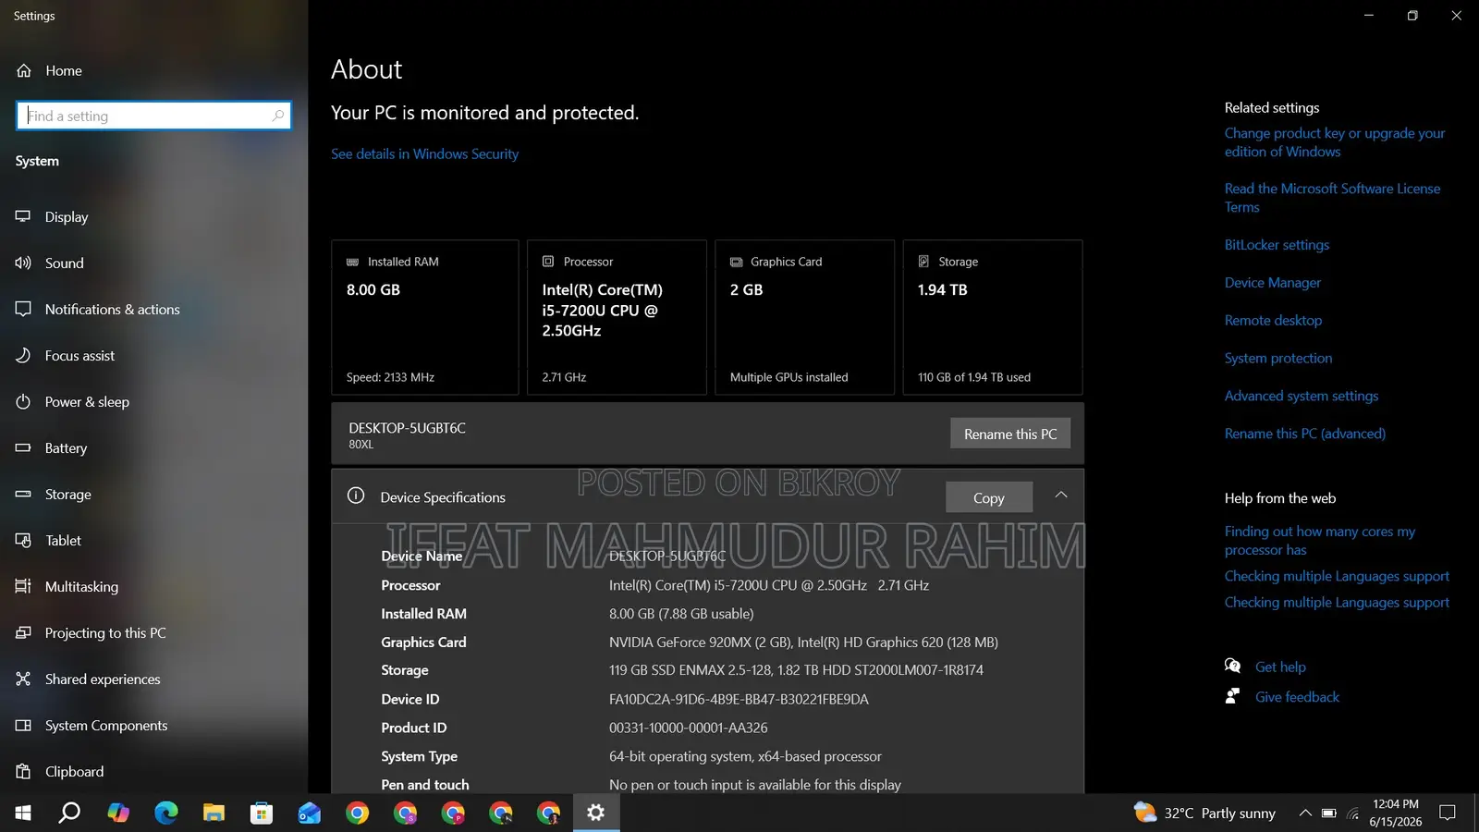
Task: Click Get help link text
Action: tap(1280, 667)
